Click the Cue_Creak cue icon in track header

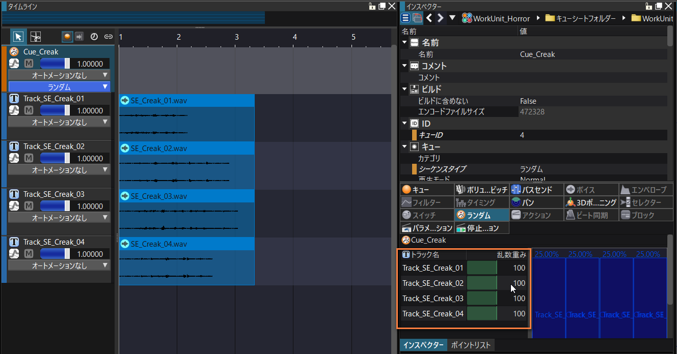14,52
